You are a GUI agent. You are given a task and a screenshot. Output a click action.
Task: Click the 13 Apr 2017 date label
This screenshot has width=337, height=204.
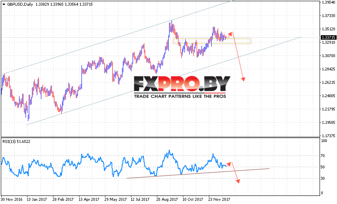click(89, 200)
